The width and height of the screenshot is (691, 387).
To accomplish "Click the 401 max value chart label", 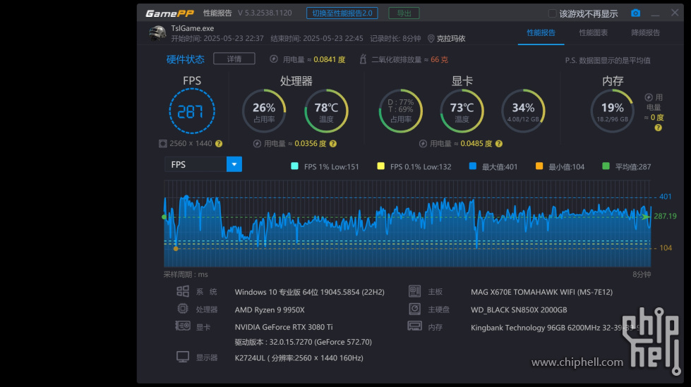I will 665,197.
